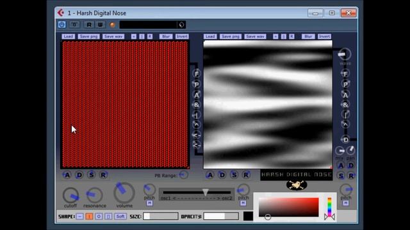Viewport: 410px width, 230px height.
Task: Click the black current color swatch
Action: (248, 216)
